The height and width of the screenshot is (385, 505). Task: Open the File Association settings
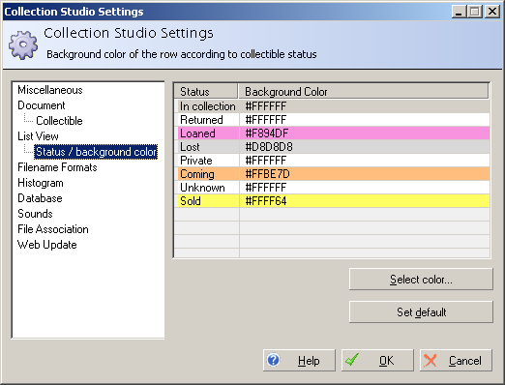click(x=53, y=229)
